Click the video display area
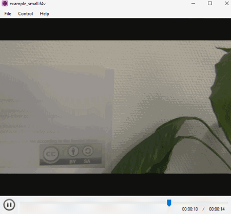Image resolution: width=231 pixels, height=214 pixels. pyautogui.click(x=115, y=107)
